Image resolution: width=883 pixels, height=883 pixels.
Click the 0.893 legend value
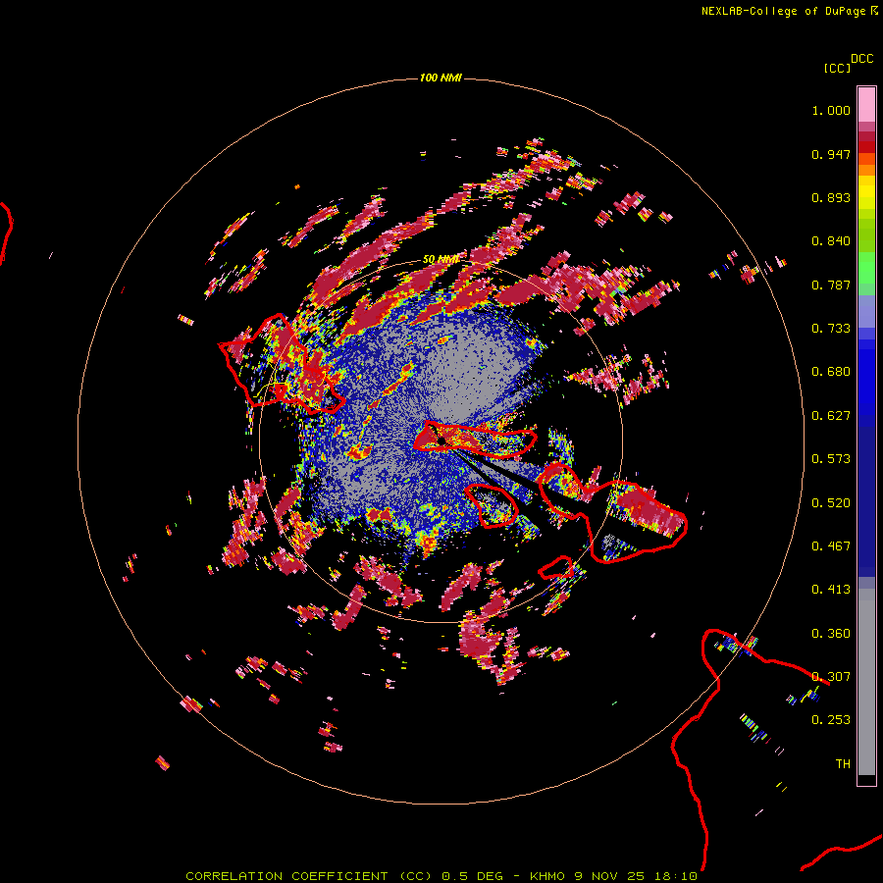pyautogui.click(x=831, y=197)
